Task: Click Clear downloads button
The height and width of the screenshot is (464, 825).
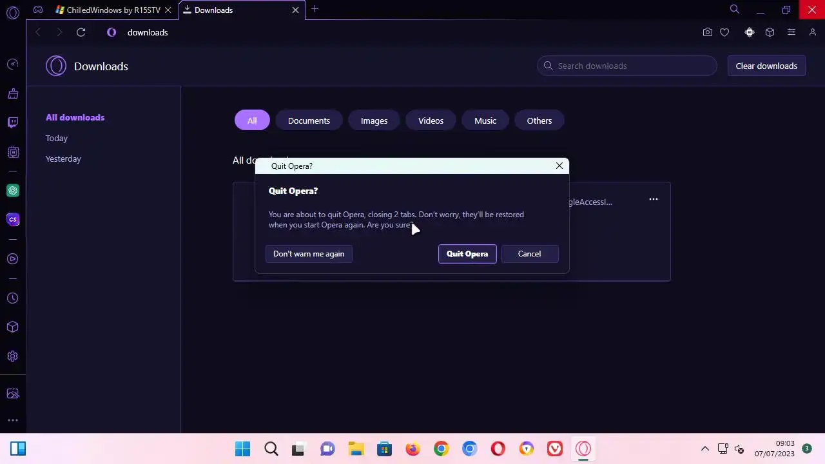Action: 766,66
